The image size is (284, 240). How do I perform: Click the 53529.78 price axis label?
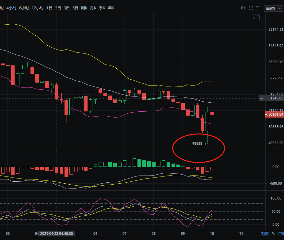276,62
